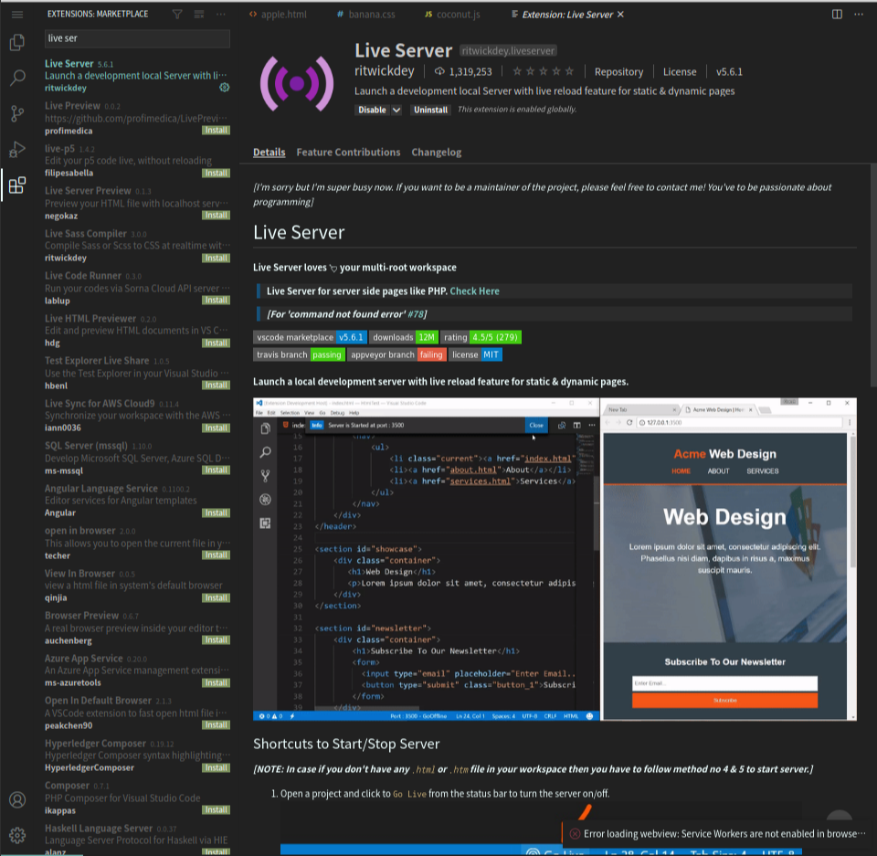This screenshot has width=877, height=856.
Task: Select Live Server in results list
Action: point(137,76)
